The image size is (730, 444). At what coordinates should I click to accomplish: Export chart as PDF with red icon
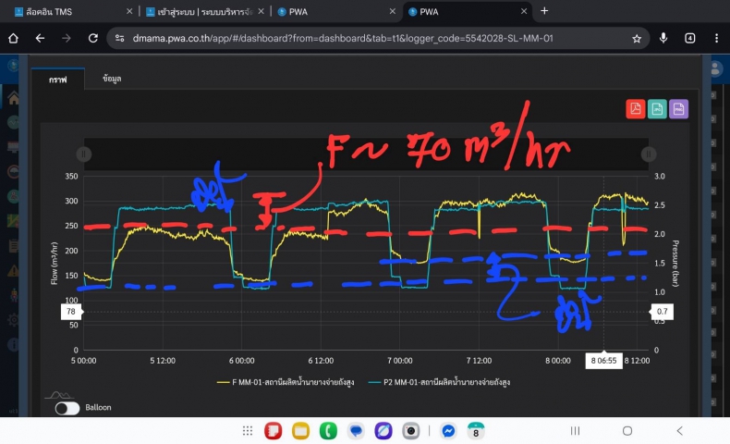pyautogui.click(x=635, y=109)
